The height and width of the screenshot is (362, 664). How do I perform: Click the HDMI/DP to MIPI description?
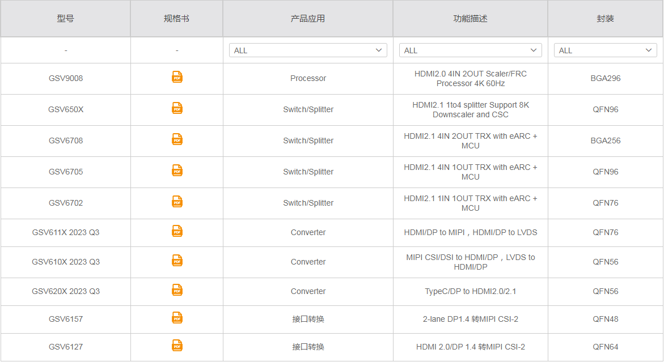coord(471,233)
